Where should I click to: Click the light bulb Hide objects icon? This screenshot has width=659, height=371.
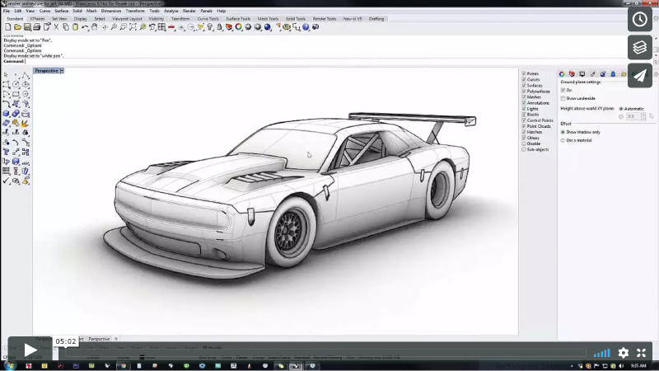point(210,27)
